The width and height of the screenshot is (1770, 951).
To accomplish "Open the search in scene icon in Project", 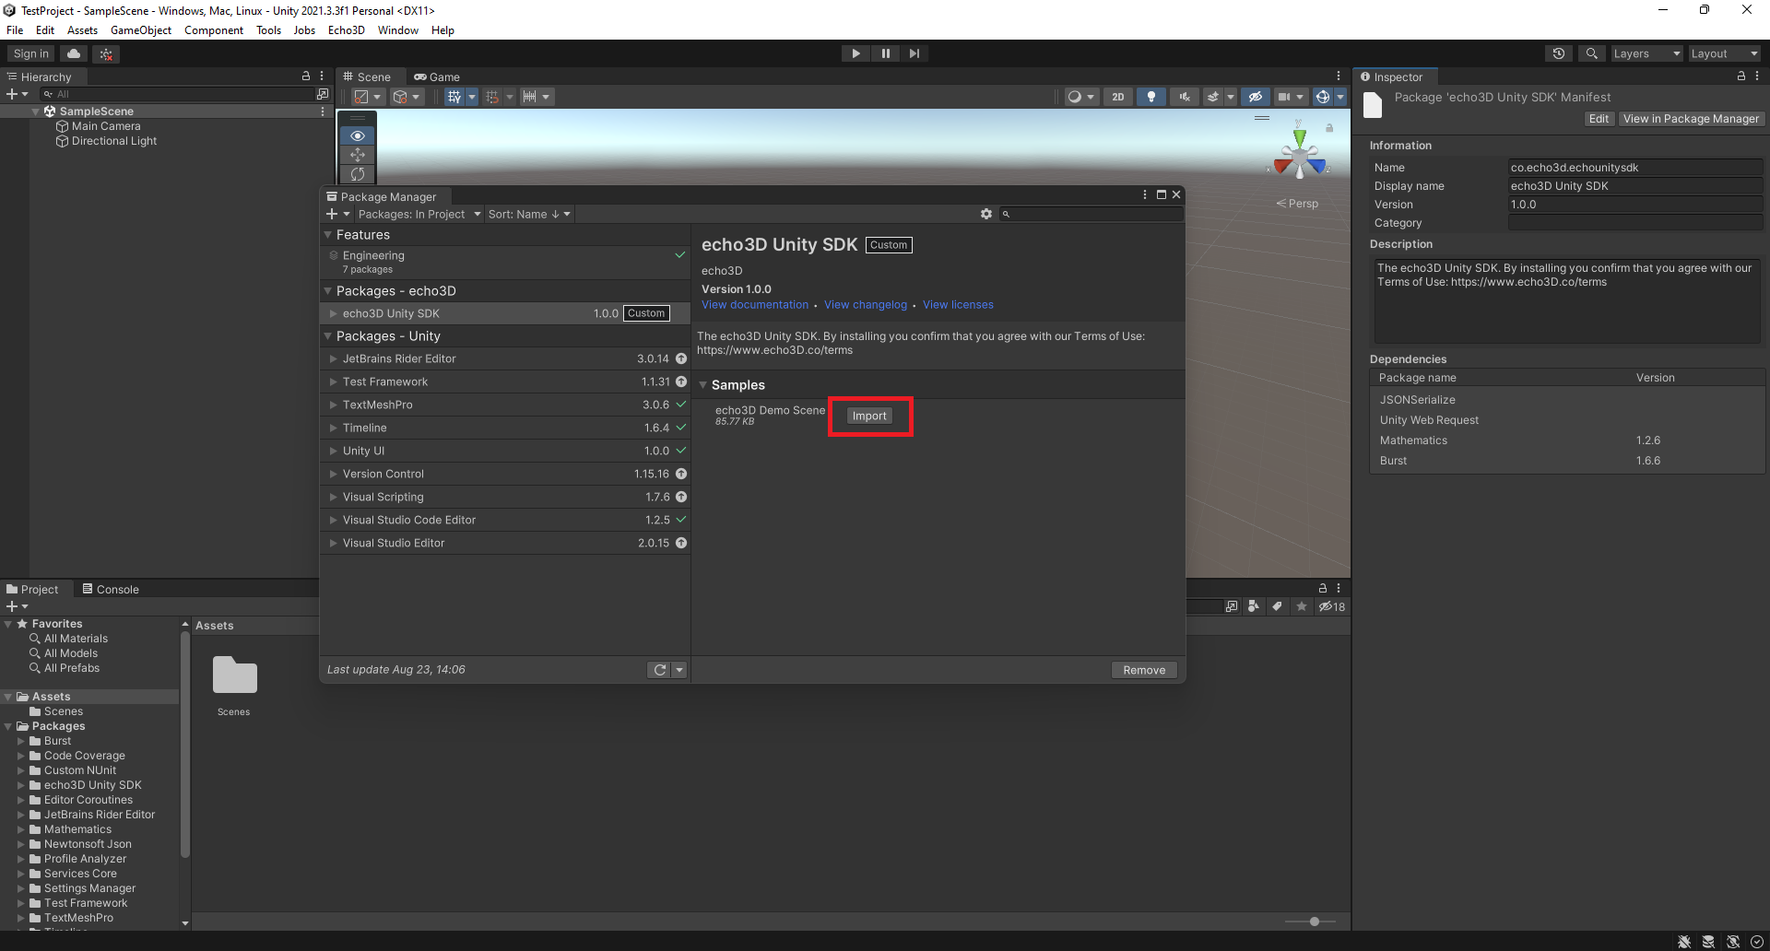I will (x=1232, y=606).
